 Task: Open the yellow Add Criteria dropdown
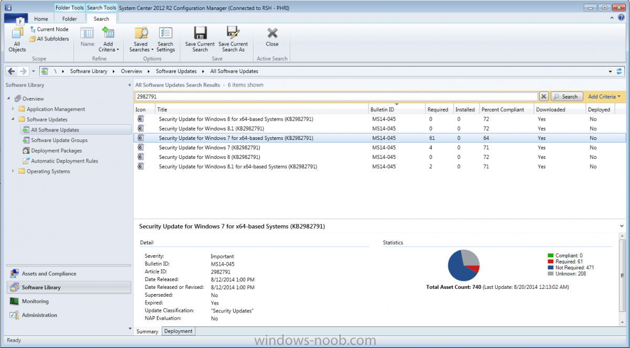604,96
